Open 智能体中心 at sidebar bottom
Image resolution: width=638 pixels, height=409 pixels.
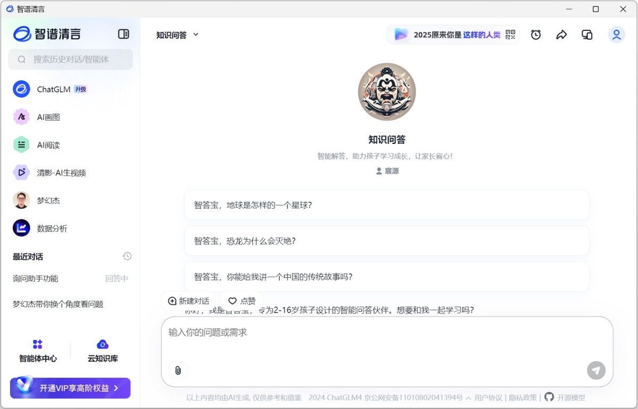tap(38, 351)
